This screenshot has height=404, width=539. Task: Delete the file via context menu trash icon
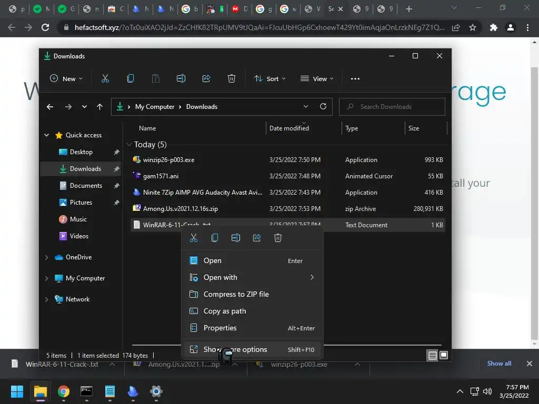(x=278, y=238)
